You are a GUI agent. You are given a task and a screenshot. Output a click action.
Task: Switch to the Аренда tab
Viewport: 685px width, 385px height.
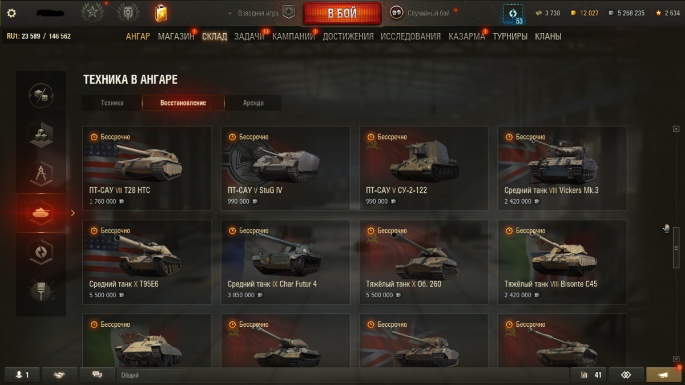tap(253, 103)
